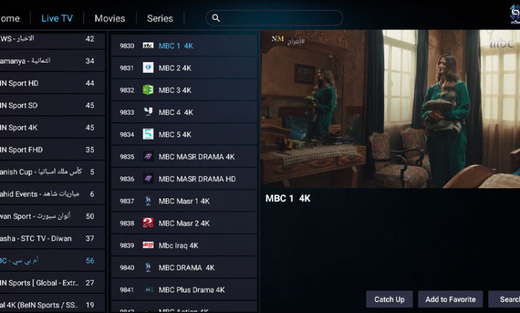Viewport: 520px width, 313px height.
Task: Click the MBC MASR DRAMA 4K purple logo
Action: 148,156
